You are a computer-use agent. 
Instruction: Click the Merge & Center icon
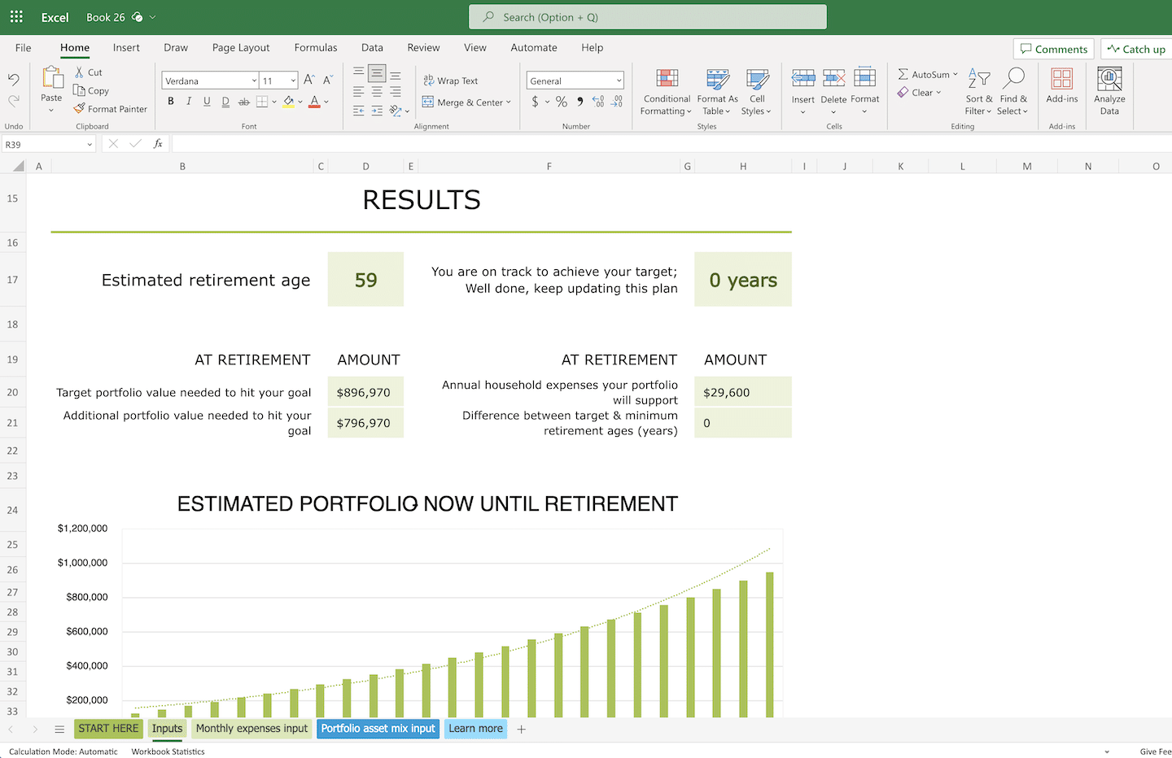[x=428, y=102]
